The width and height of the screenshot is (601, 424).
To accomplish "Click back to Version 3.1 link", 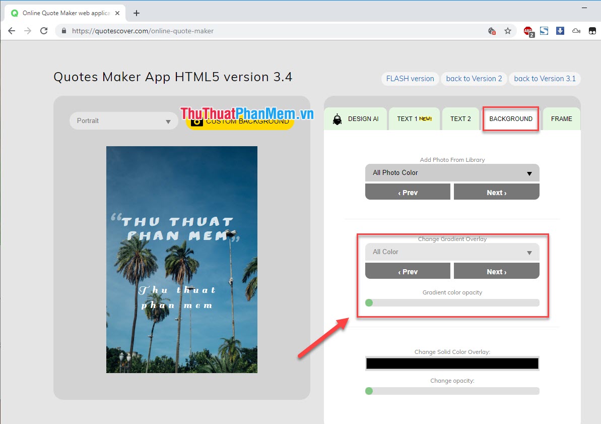I will click(545, 79).
